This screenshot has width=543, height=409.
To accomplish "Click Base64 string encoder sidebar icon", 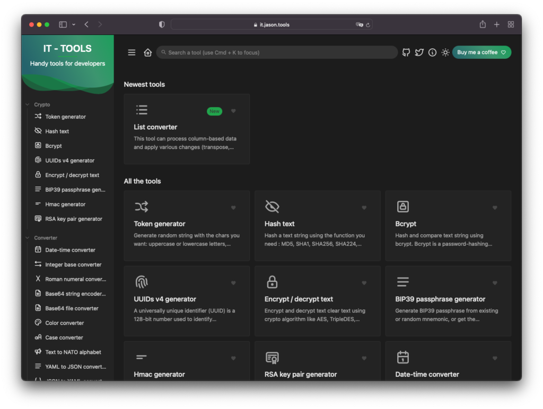I will click(38, 293).
